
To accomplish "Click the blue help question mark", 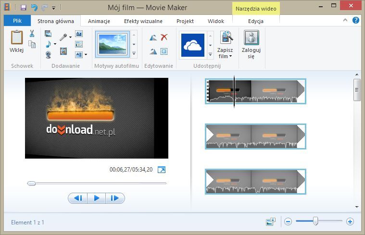I will click(x=355, y=21).
